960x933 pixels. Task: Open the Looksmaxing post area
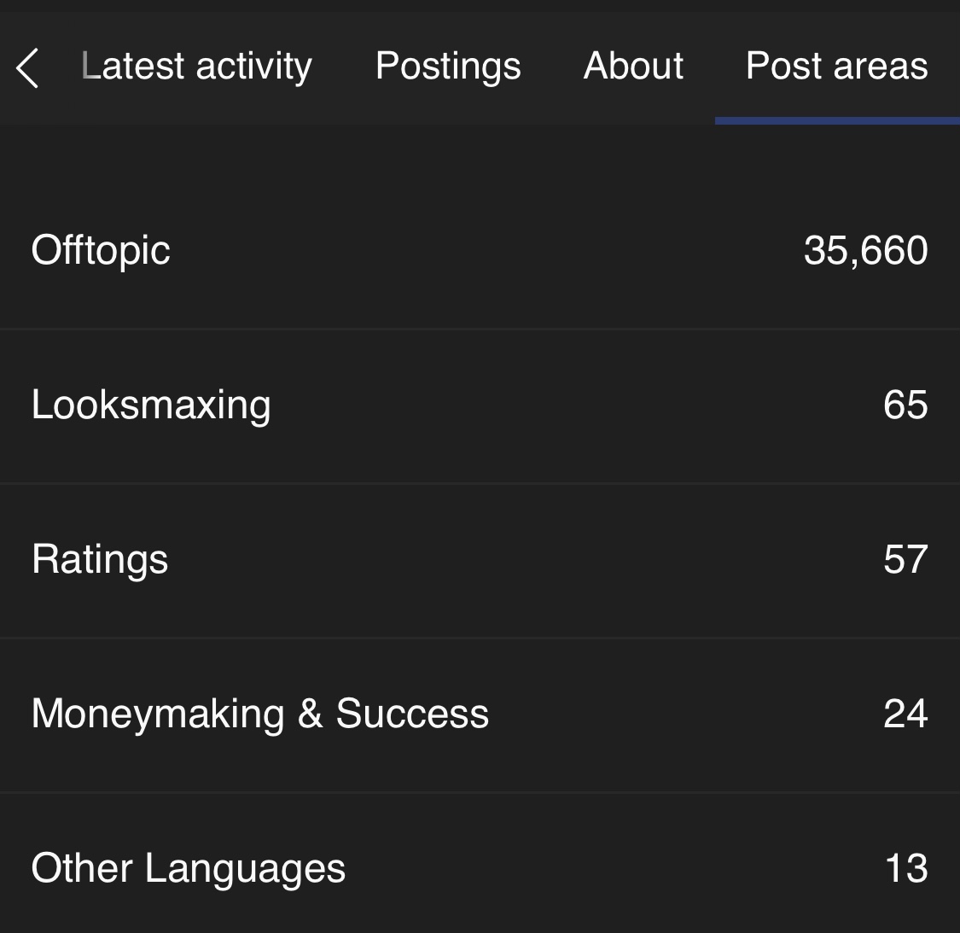tap(151, 405)
